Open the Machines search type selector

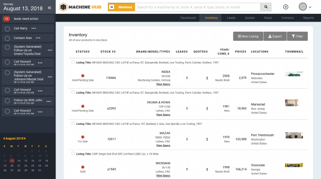122,7
